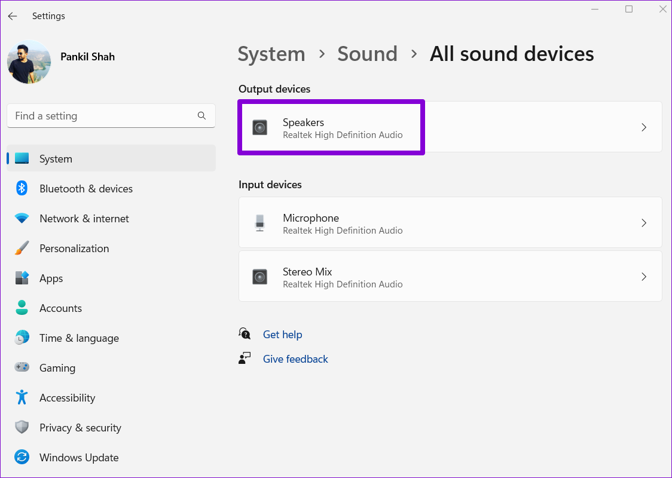Viewport: 672px width, 478px height.
Task: Click the Speakers label text
Action: tap(304, 122)
